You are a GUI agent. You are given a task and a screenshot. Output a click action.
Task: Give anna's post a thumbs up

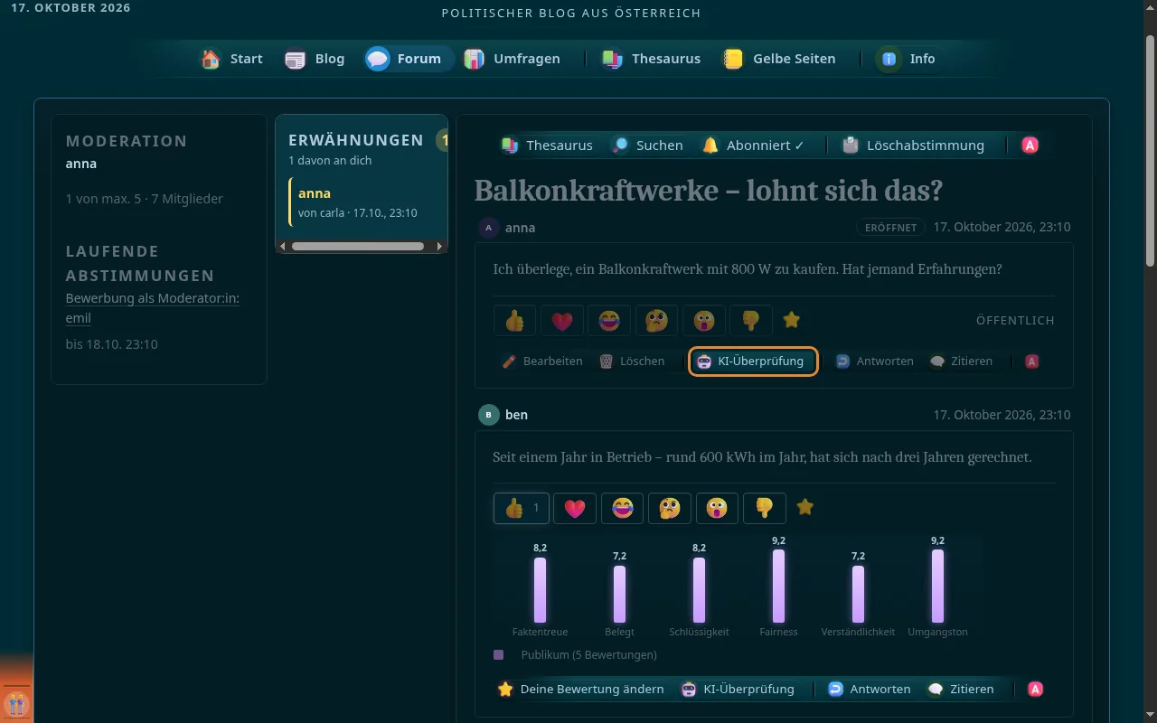515,320
